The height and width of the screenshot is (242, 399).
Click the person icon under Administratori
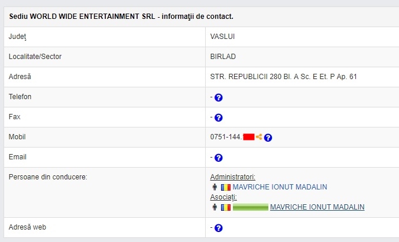click(x=215, y=187)
